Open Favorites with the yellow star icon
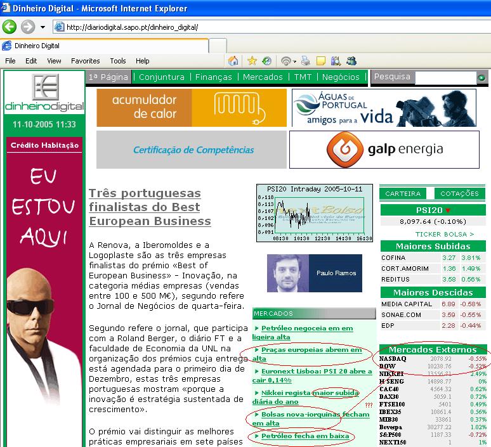491x447 pixels. click(252, 61)
